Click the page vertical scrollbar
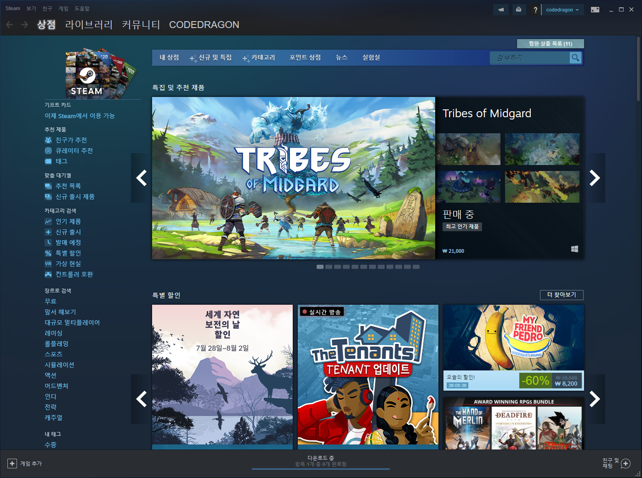The image size is (642, 478). pyautogui.click(x=638, y=69)
